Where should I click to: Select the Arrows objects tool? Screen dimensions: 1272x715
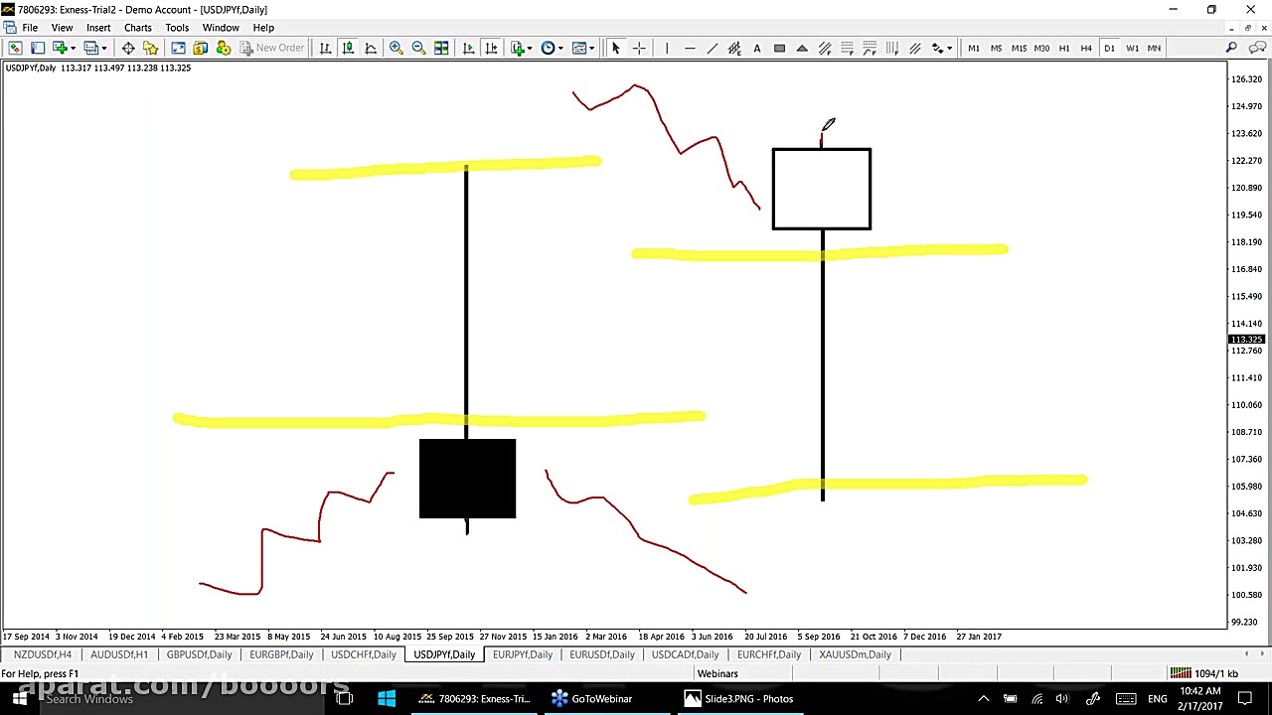coord(936,48)
